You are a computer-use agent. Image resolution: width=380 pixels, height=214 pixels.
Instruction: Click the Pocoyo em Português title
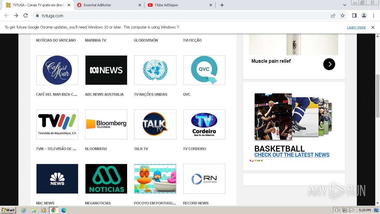(155, 203)
